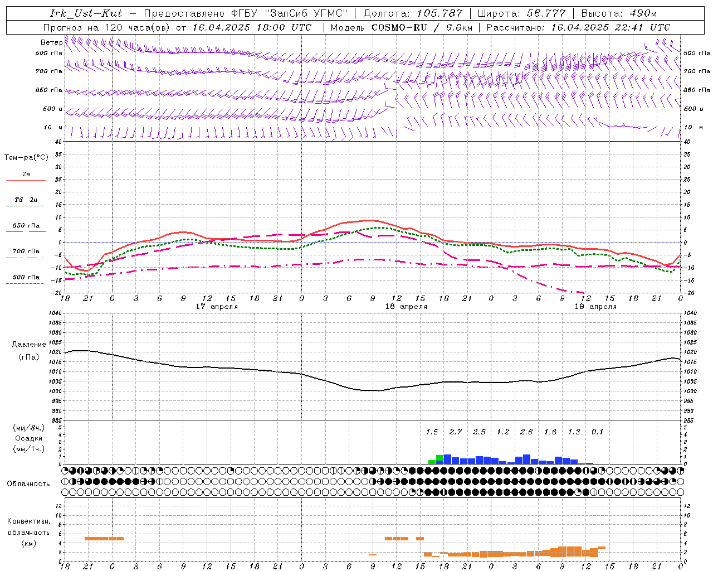Click the start time 16.04.2025 18:00 UTC

(x=252, y=27)
